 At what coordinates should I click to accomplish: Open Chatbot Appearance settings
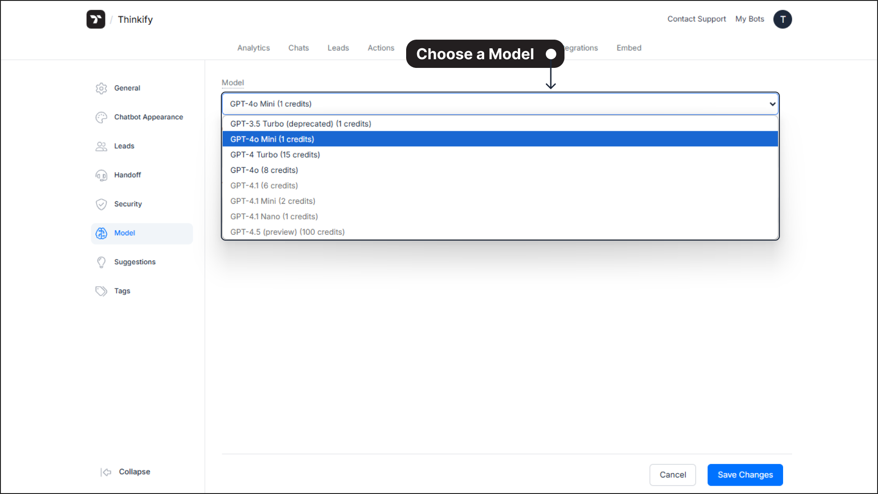(142, 117)
